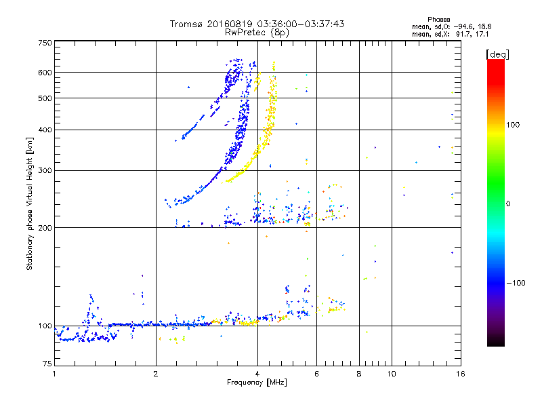The image size is (542, 407).
Task: Click the x-axis tick label "6"
Action: [x=316, y=374]
